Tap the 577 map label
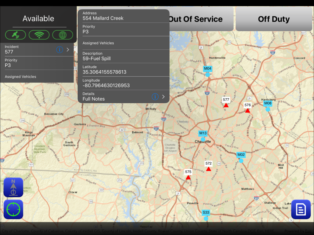The width and height of the screenshot is (314, 235). [x=226, y=100]
